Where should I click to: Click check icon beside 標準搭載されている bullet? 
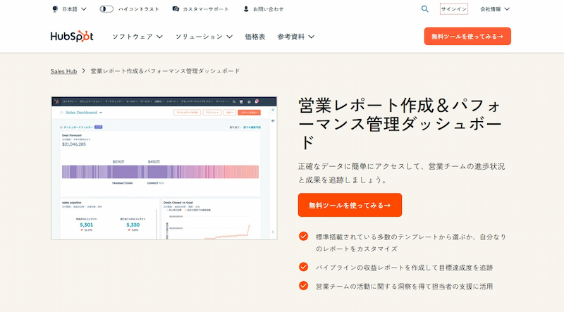coord(304,236)
